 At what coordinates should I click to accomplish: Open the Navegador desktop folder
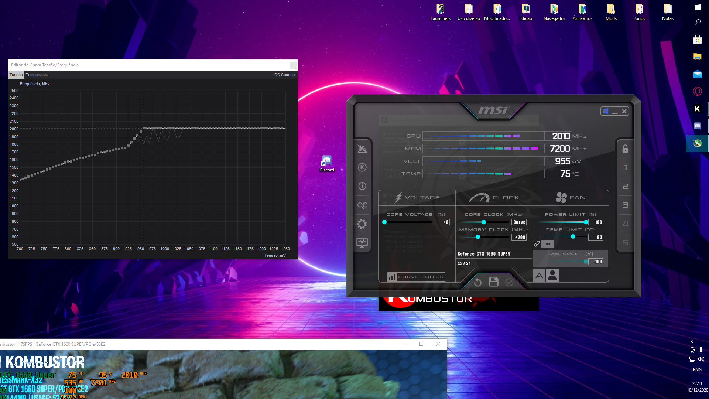coord(554,12)
